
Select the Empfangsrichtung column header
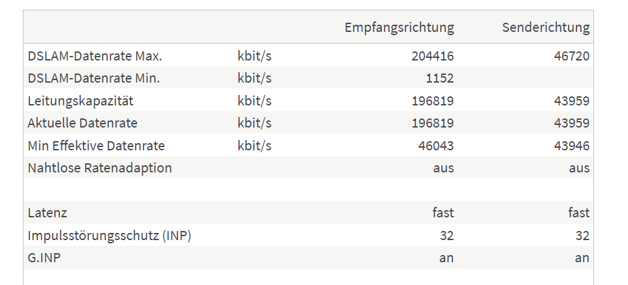(399, 27)
